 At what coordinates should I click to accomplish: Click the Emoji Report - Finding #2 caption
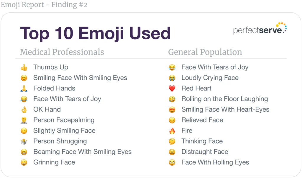tap(44, 5)
